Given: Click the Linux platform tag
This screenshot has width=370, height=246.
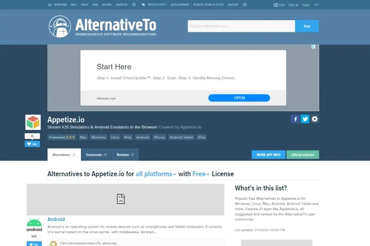Looking at the screenshot, I should (x=115, y=137).
